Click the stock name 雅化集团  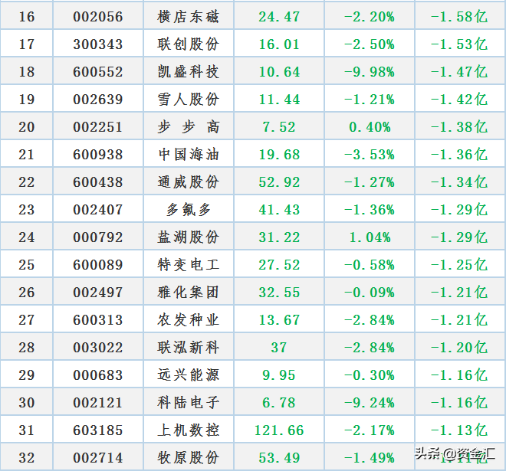coord(189,293)
